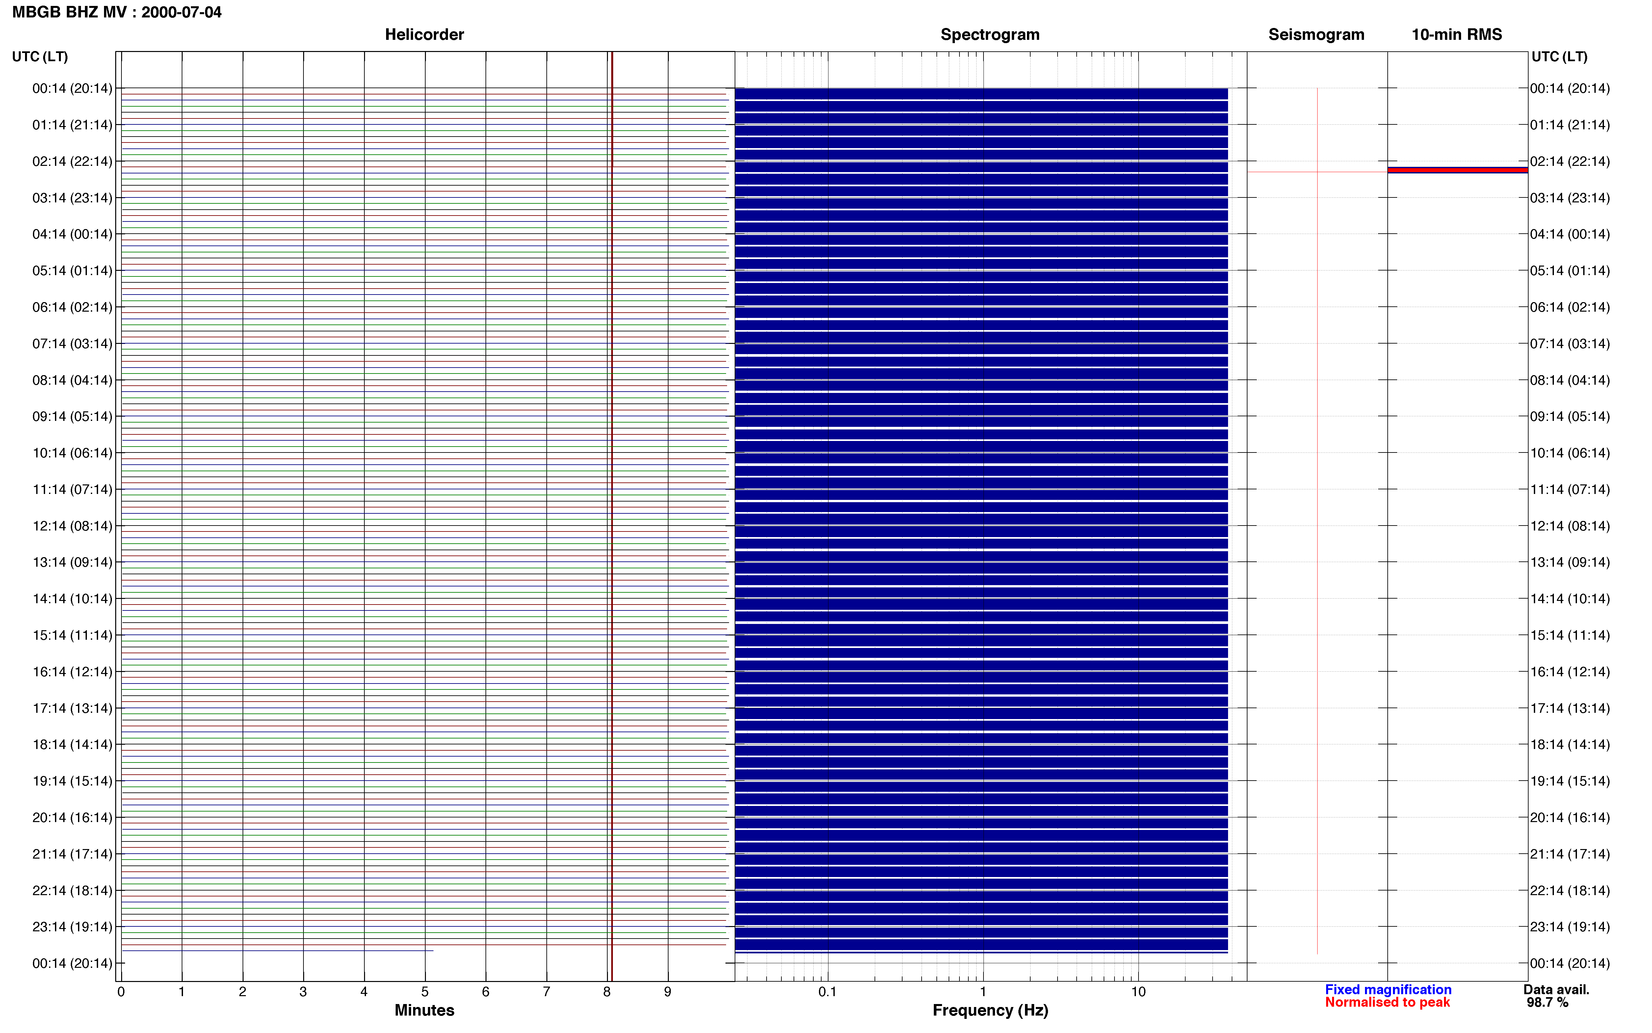This screenshot has width=1652, height=1033.
Task: Click minute tick label '8' on Helicorder axis
Action: point(607,991)
